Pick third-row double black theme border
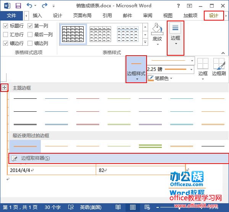The height and width of the screenshot is (212, 229). click(25, 124)
